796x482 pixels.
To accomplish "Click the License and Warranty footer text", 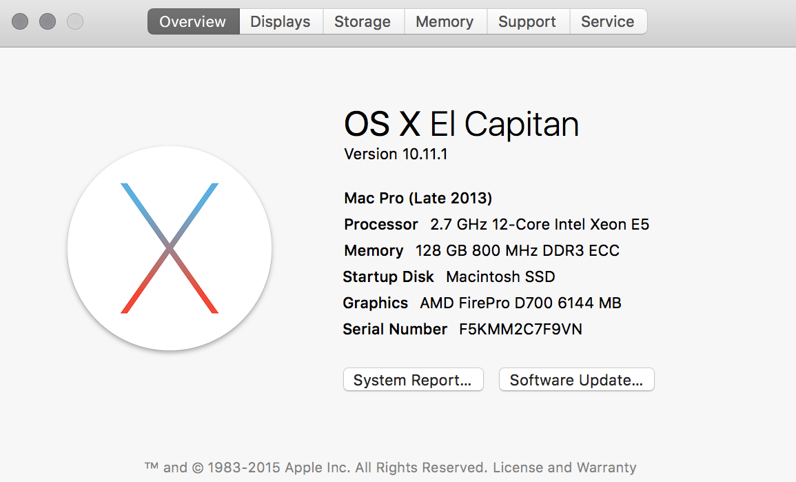I will tap(564, 468).
